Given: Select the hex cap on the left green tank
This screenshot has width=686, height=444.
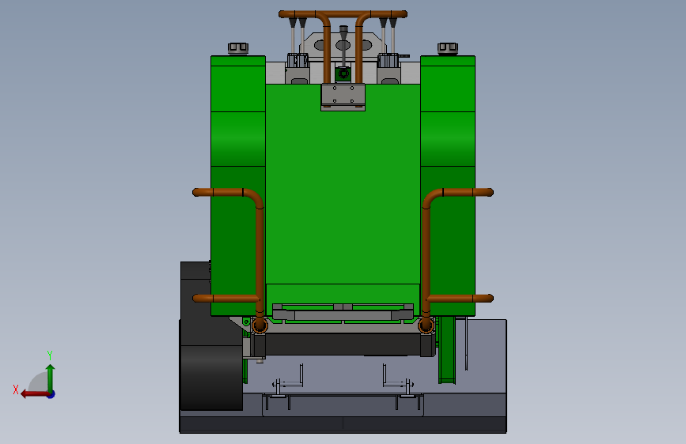Looking at the screenshot, I should coord(238,48).
